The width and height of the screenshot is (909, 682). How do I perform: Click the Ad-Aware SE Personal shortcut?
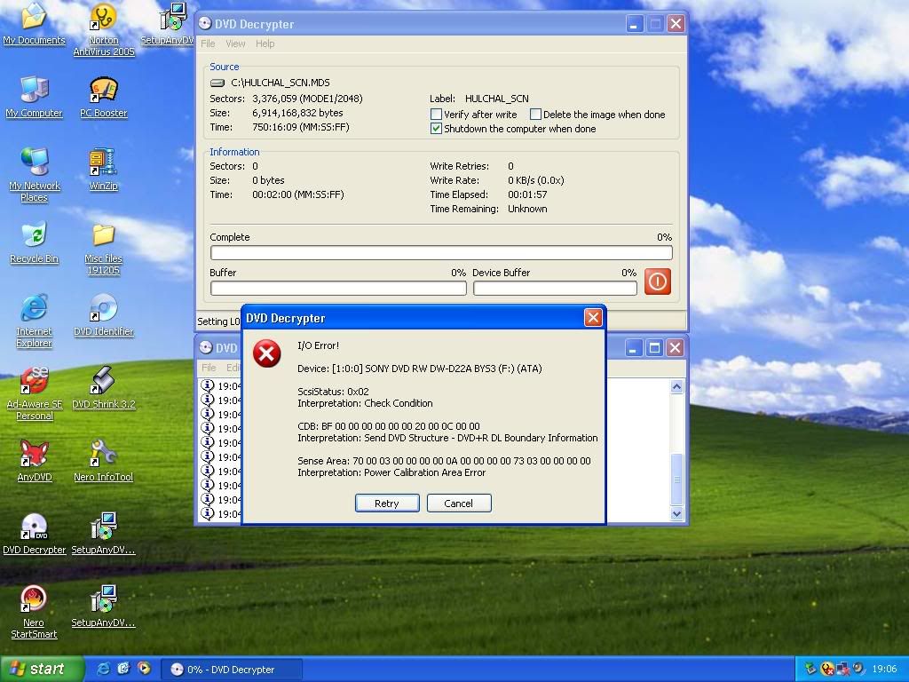pos(35,393)
